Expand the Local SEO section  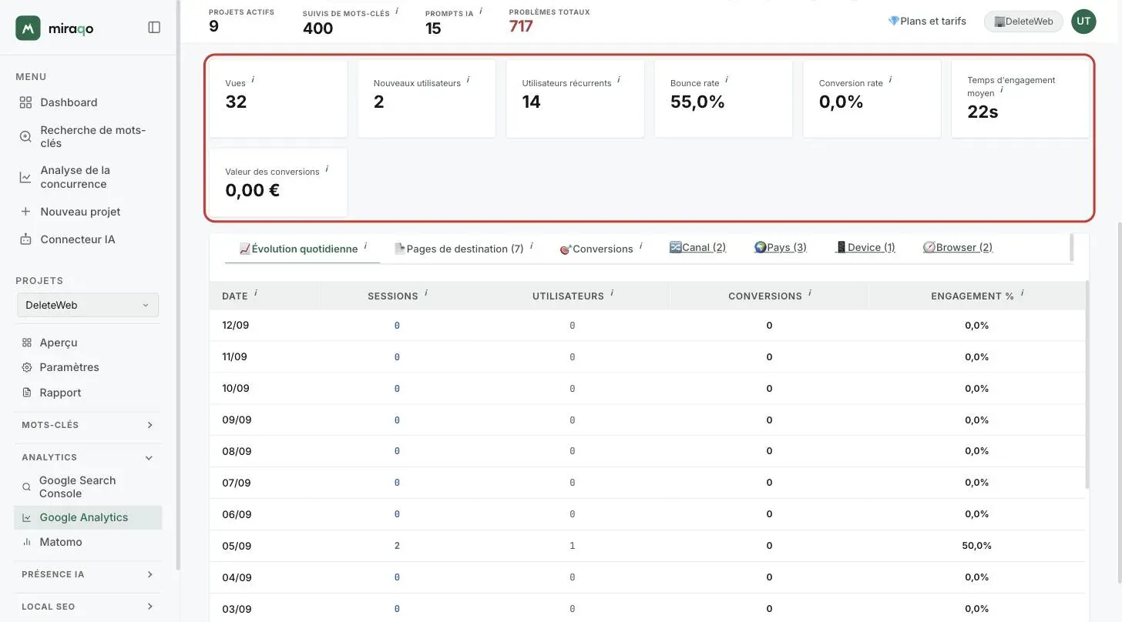(x=88, y=607)
